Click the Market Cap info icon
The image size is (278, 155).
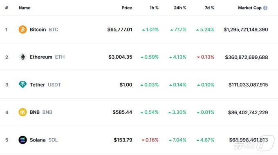click(x=265, y=8)
